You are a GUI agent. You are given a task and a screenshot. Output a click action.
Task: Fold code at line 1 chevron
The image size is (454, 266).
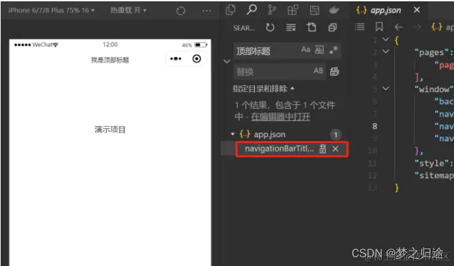coord(385,39)
